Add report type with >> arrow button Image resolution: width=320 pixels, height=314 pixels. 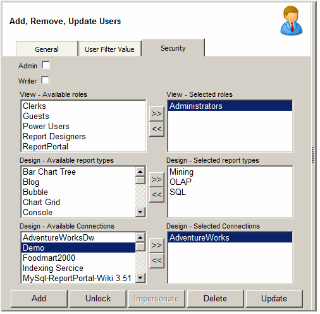[x=157, y=180]
